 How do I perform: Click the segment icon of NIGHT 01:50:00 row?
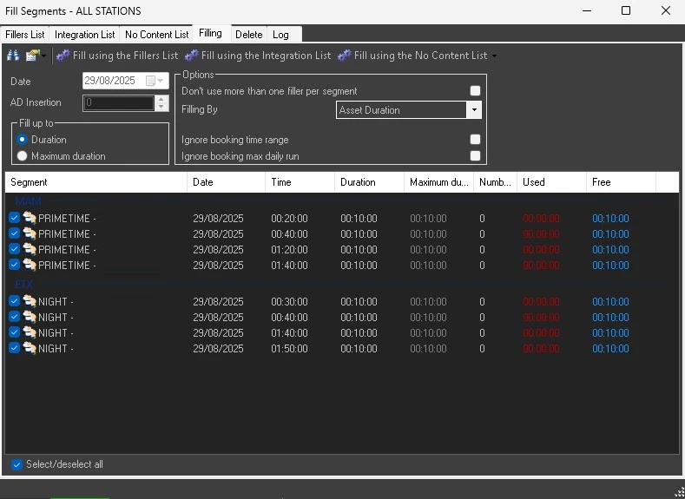point(29,349)
